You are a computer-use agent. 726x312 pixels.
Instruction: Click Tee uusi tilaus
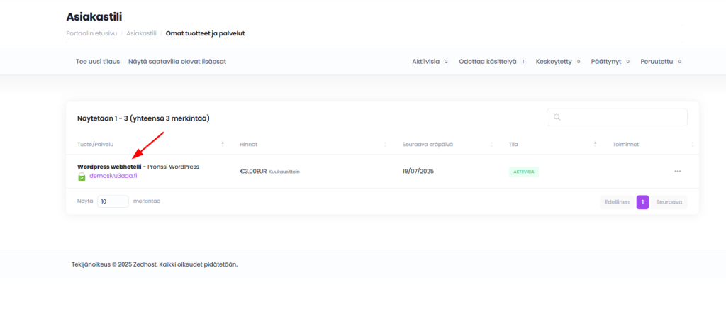pos(98,62)
